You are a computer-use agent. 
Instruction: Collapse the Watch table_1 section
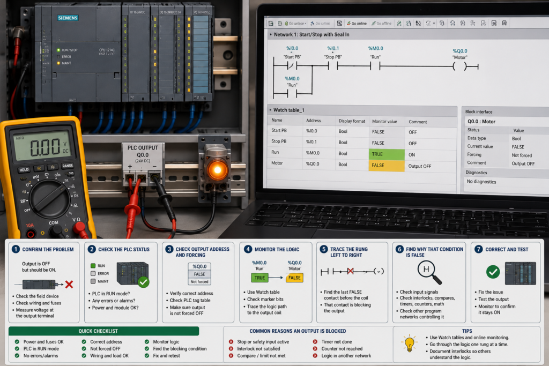coord(270,110)
